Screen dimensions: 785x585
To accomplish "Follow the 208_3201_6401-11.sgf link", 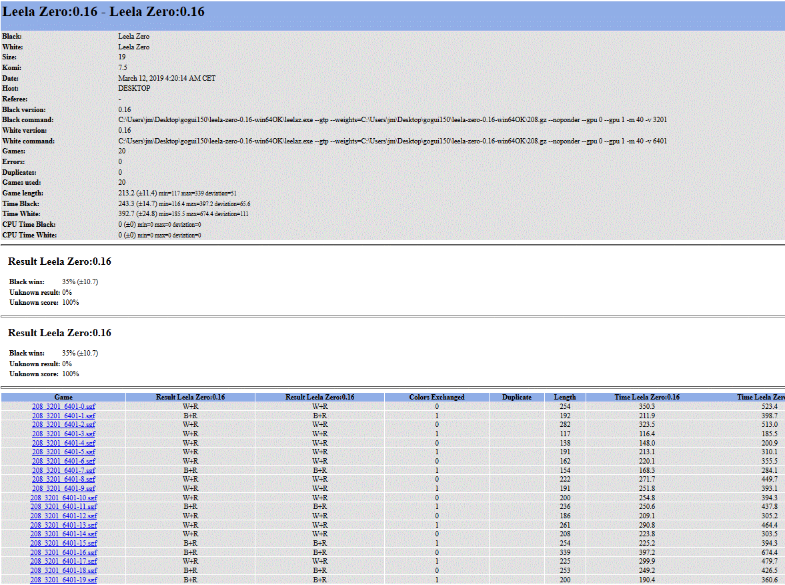I will point(63,507).
